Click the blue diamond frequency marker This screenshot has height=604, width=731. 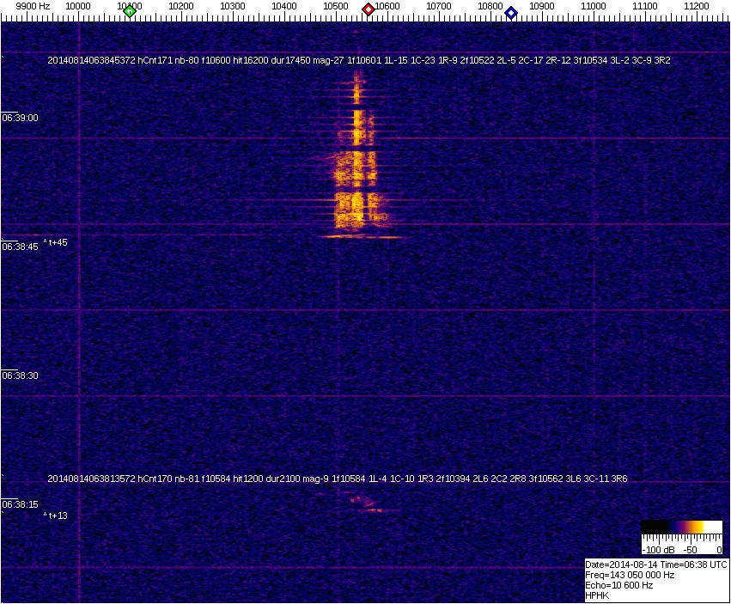(511, 12)
